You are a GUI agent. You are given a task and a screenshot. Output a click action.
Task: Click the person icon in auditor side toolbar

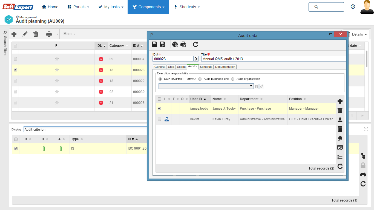(340, 120)
